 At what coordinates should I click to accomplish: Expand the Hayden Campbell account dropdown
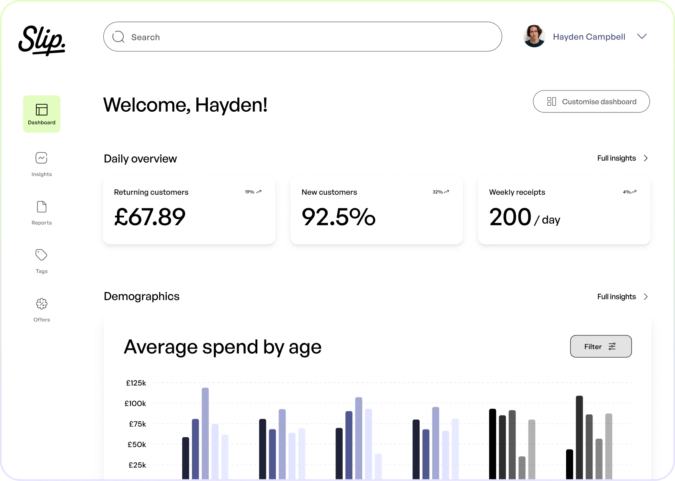coord(642,36)
